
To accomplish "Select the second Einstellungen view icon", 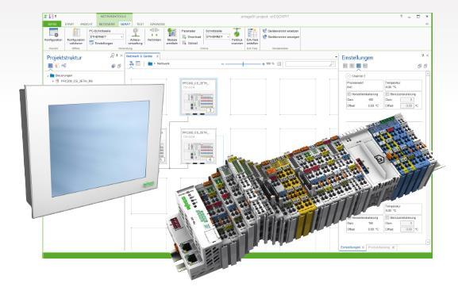I will click(352, 66).
